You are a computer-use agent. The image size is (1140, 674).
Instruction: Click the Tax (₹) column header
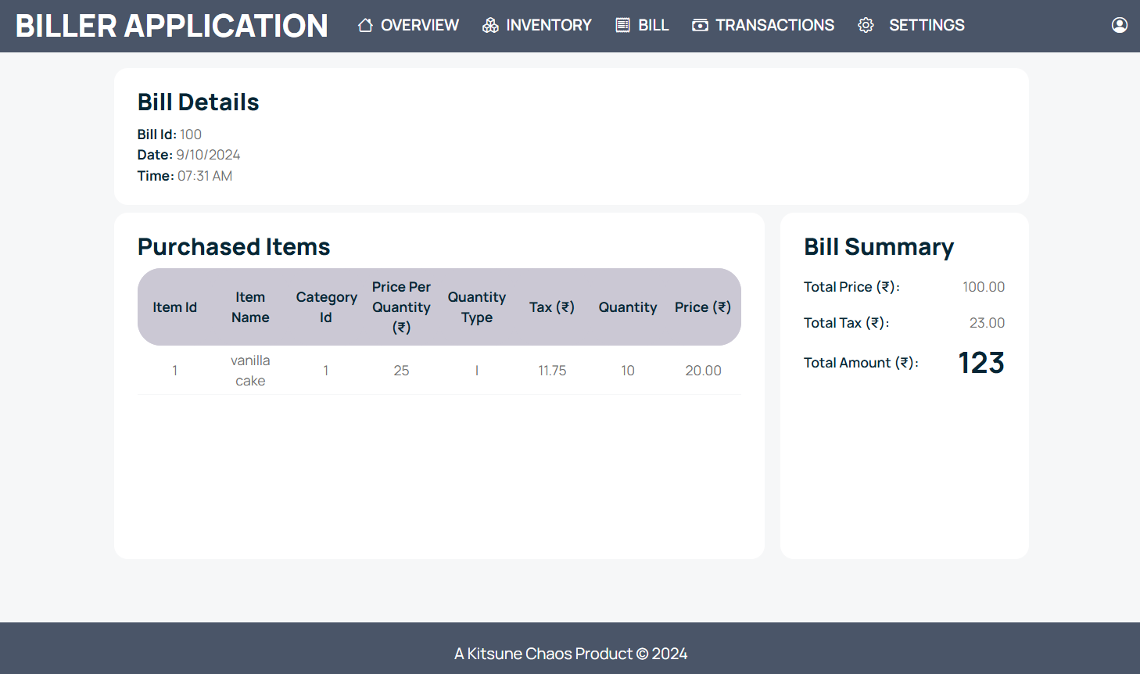pyautogui.click(x=551, y=307)
